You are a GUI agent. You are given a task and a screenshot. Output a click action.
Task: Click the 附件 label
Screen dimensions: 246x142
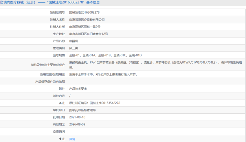coord(62,89)
